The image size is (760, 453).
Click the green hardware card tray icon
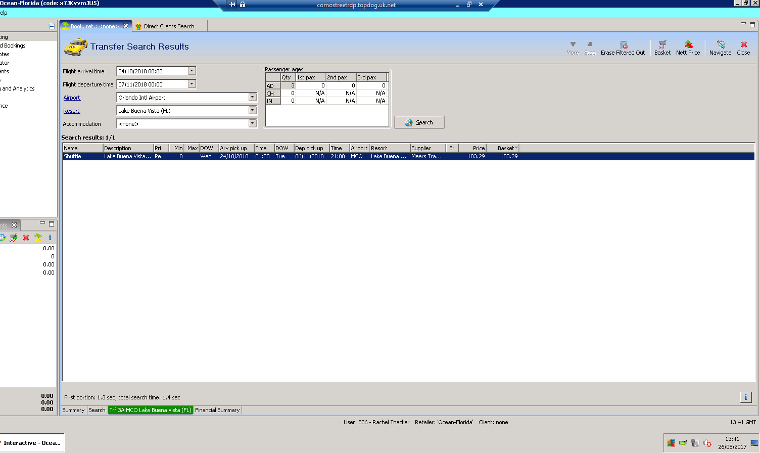683,443
